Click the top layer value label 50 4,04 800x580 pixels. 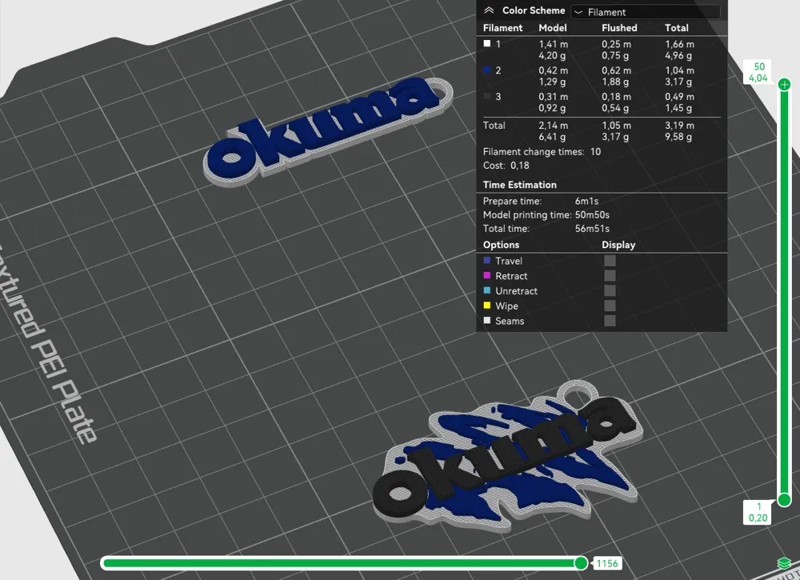(x=758, y=72)
